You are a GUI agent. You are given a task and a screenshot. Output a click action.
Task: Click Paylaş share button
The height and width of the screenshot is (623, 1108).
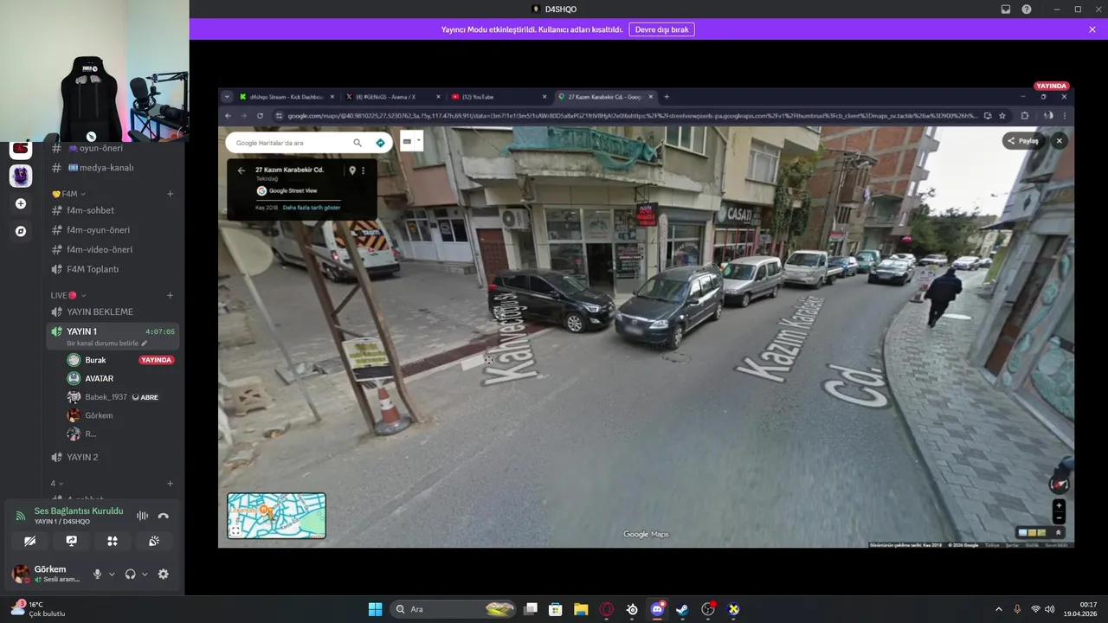(x=1023, y=141)
